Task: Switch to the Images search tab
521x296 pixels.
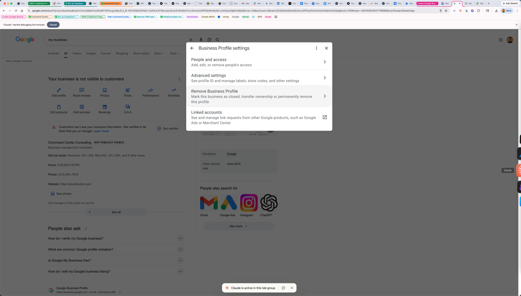Action: 91,53
